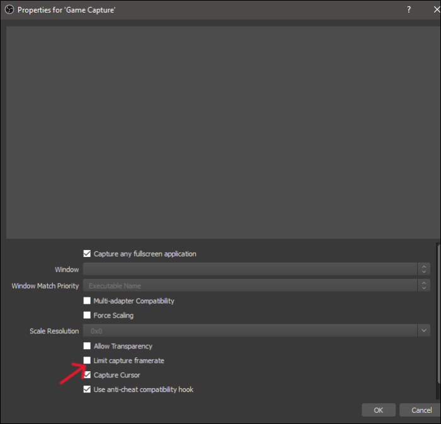Click the empty gray preview area
Viewport: 441px width, 424px height.
coord(220,132)
